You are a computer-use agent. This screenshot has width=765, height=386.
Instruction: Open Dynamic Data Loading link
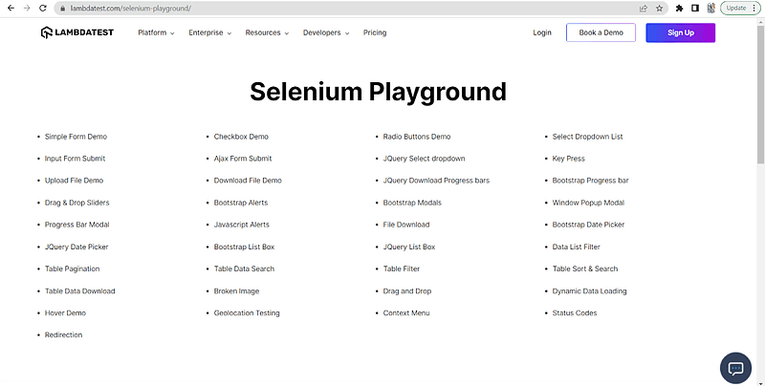click(x=589, y=291)
